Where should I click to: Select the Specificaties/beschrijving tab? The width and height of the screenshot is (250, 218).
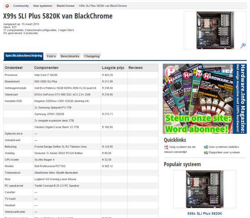click(24, 56)
